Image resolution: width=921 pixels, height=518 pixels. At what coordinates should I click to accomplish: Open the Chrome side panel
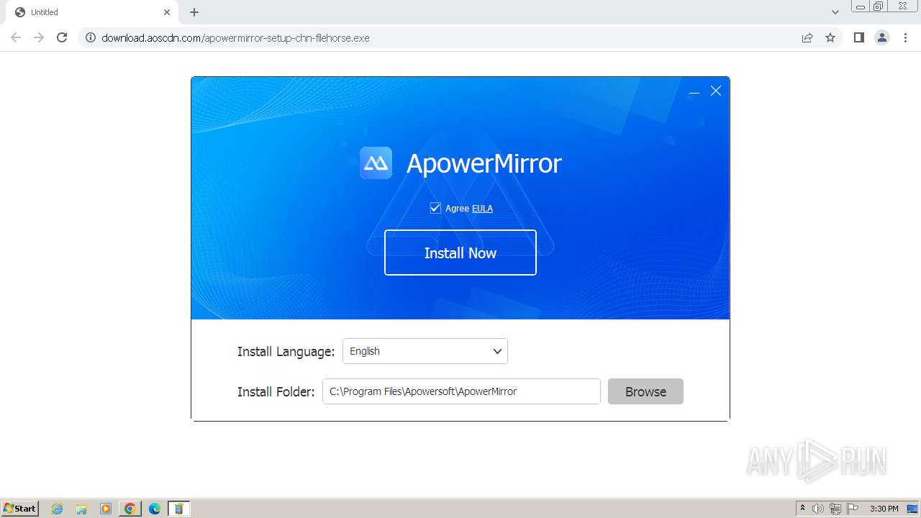[x=859, y=37]
